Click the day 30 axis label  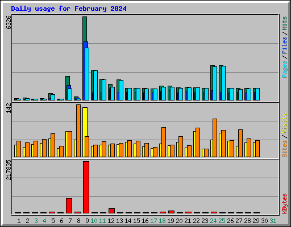(x=264, y=221)
